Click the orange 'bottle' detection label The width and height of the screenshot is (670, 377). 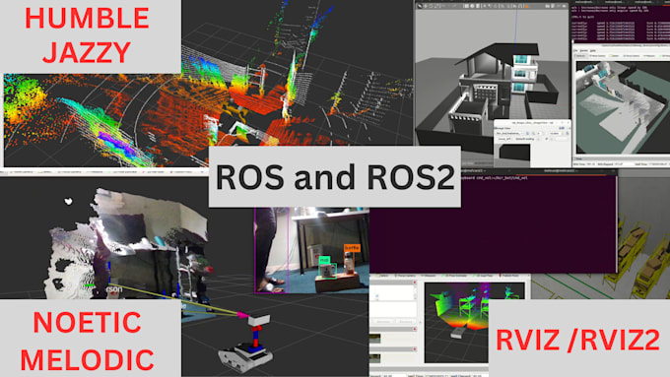click(x=352, y=248)
